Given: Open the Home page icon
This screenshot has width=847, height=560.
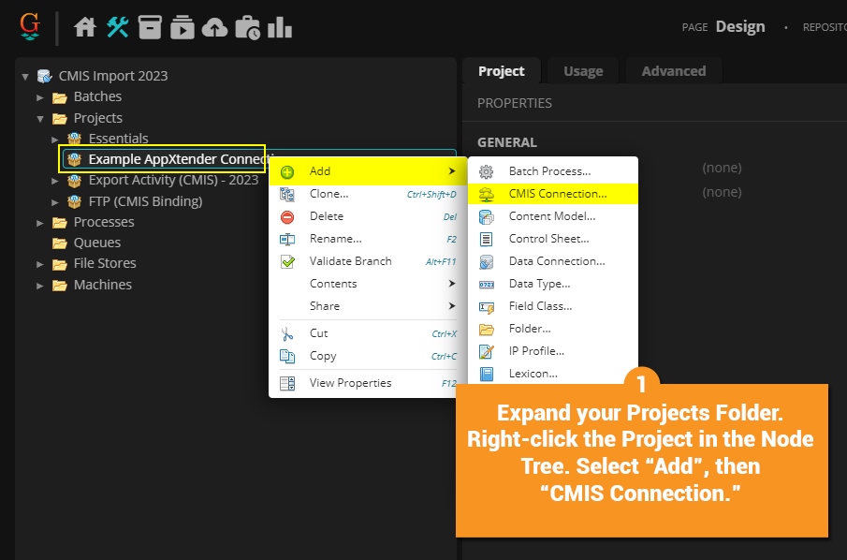Looking at the screenshot, I should [x=85, y=27].
